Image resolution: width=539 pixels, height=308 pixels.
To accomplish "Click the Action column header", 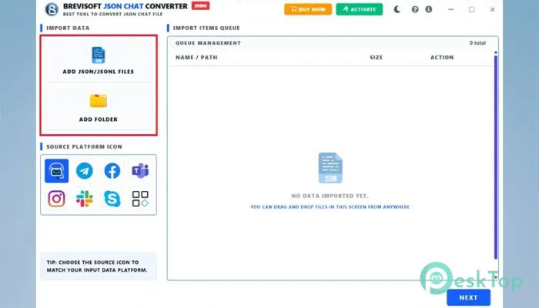I will pyautogui.click(x=442, y=58).
